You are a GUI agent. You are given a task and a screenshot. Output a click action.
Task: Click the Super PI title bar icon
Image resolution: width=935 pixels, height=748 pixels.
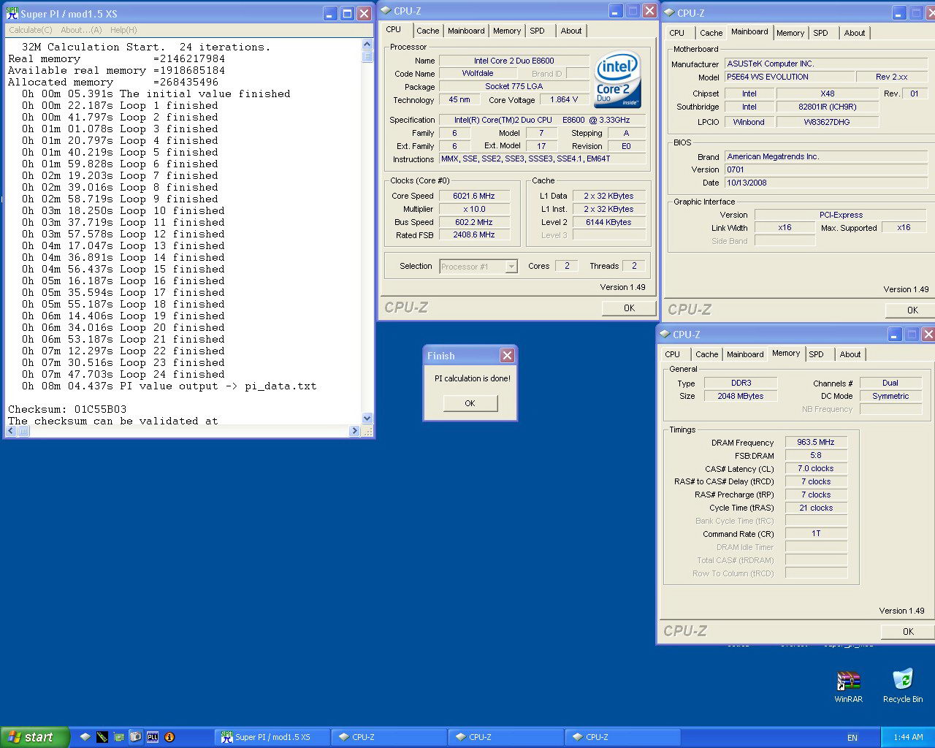12,13
